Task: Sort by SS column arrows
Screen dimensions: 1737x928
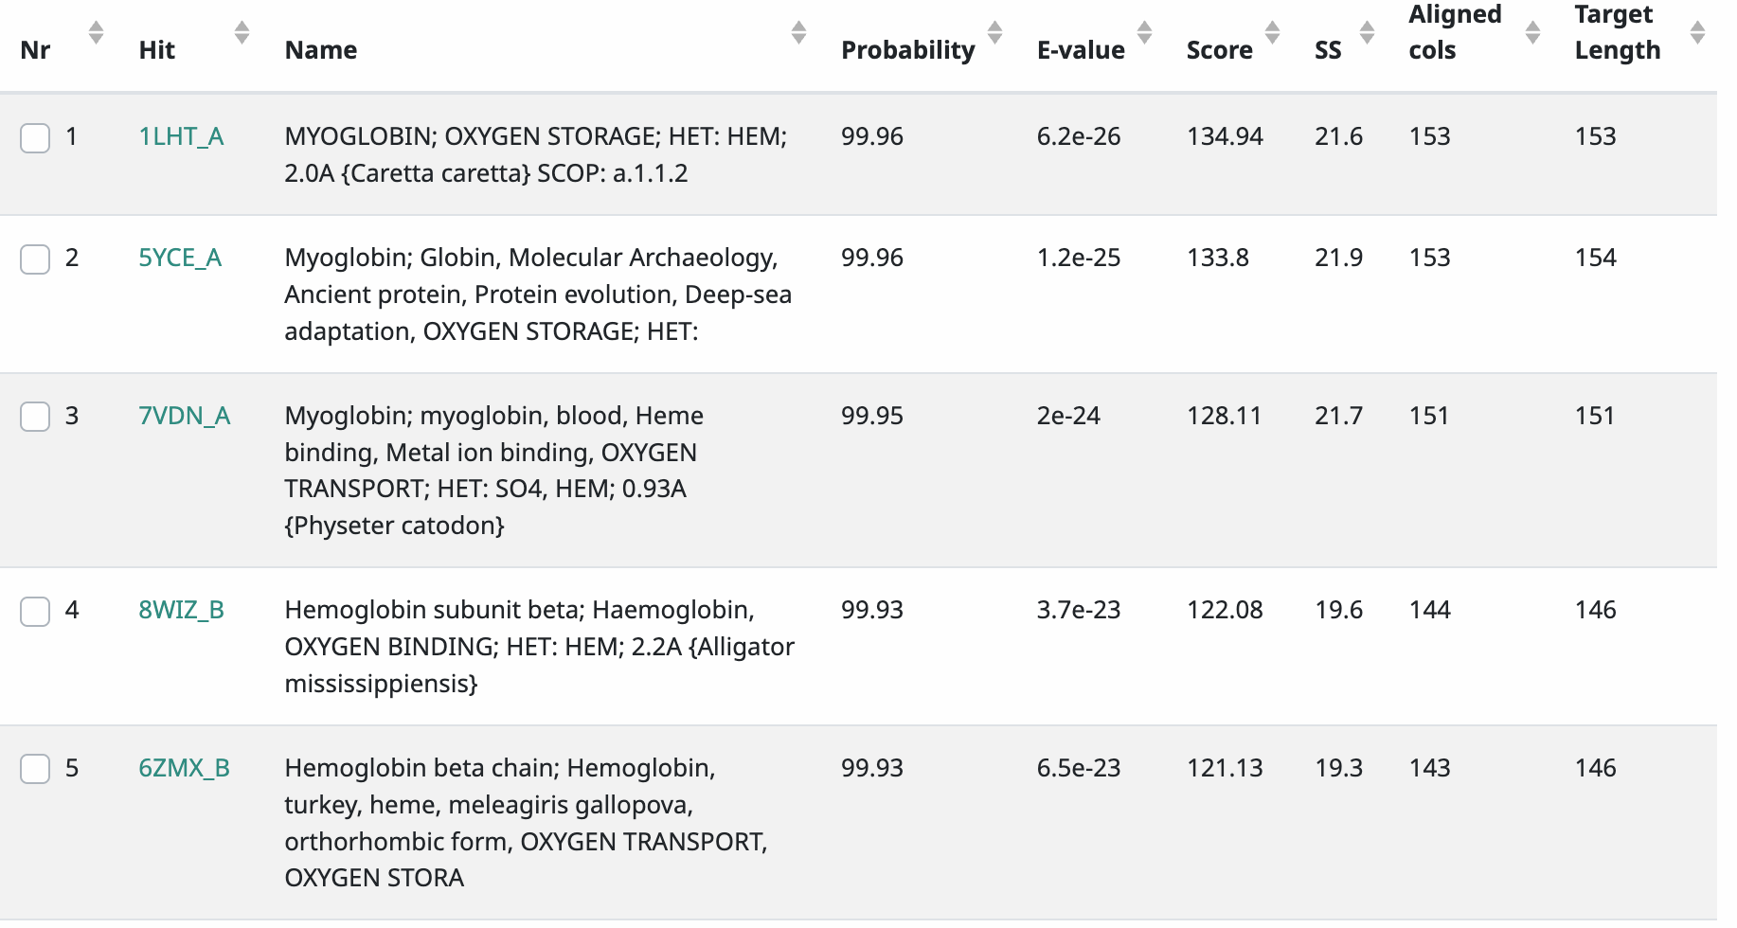Action: click(x=1368, y=32)
